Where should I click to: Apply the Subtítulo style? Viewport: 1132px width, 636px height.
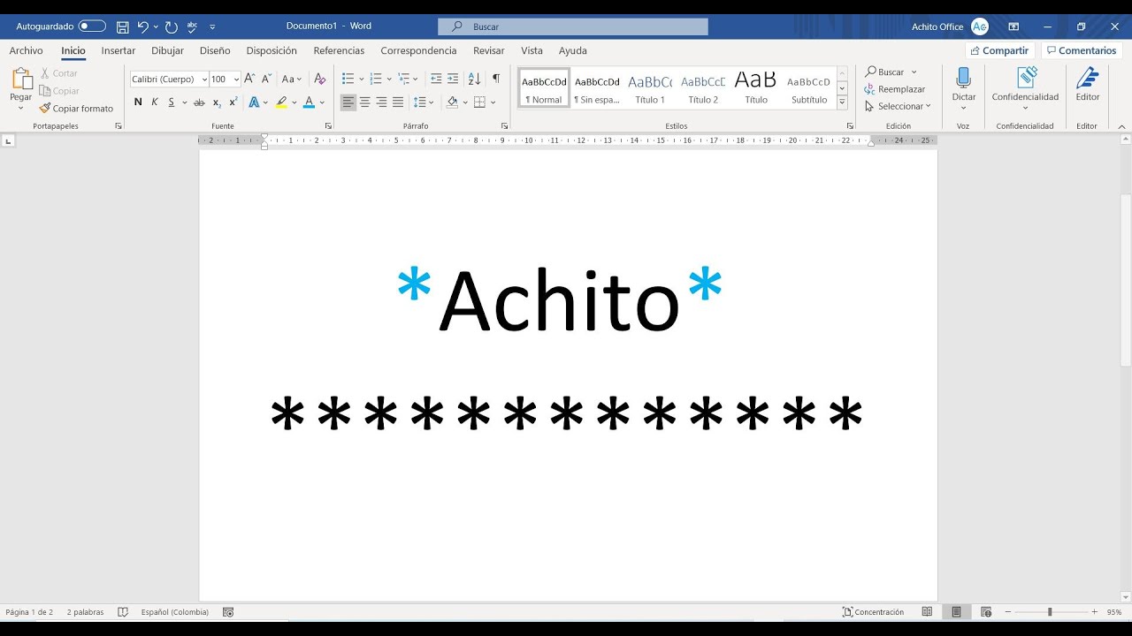tap(808, 87)
